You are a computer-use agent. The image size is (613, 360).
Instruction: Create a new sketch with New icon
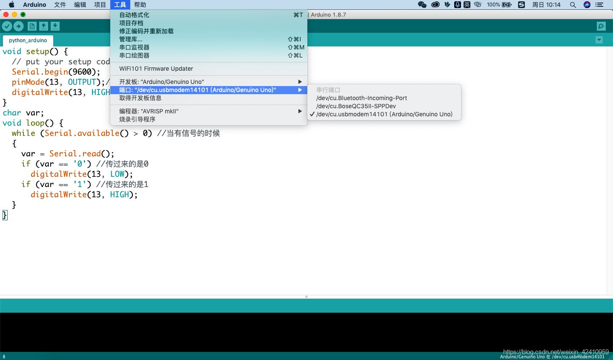point(32,26)
